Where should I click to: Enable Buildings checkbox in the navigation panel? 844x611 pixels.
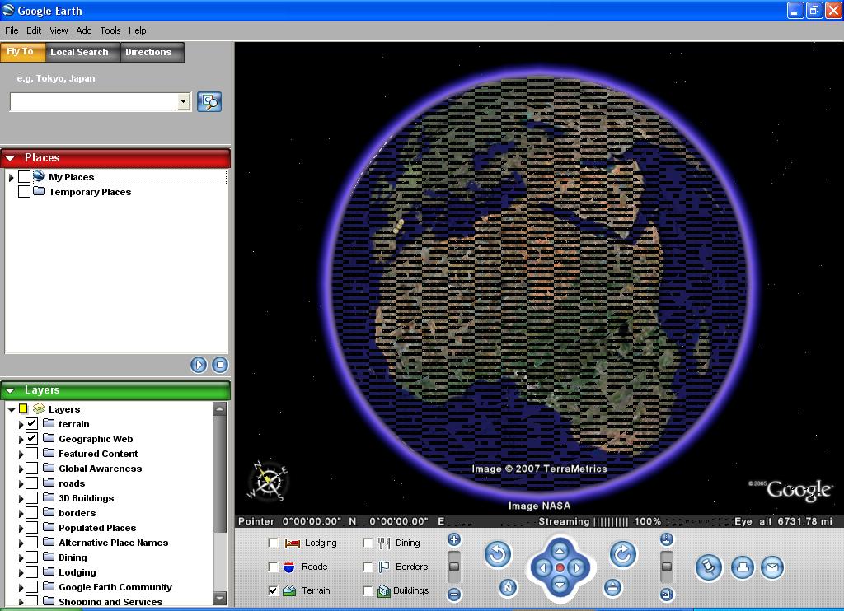coord(368,590)
